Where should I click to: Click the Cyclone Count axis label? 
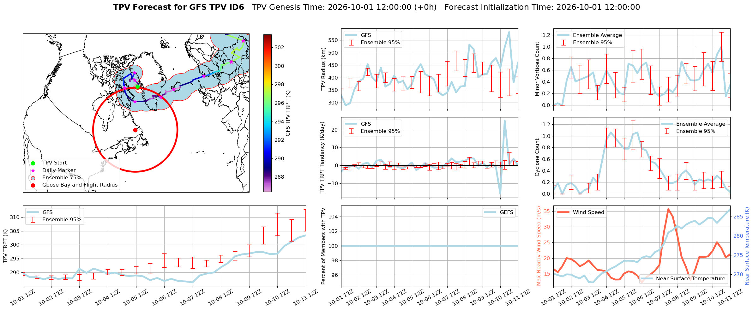(537, 157)
